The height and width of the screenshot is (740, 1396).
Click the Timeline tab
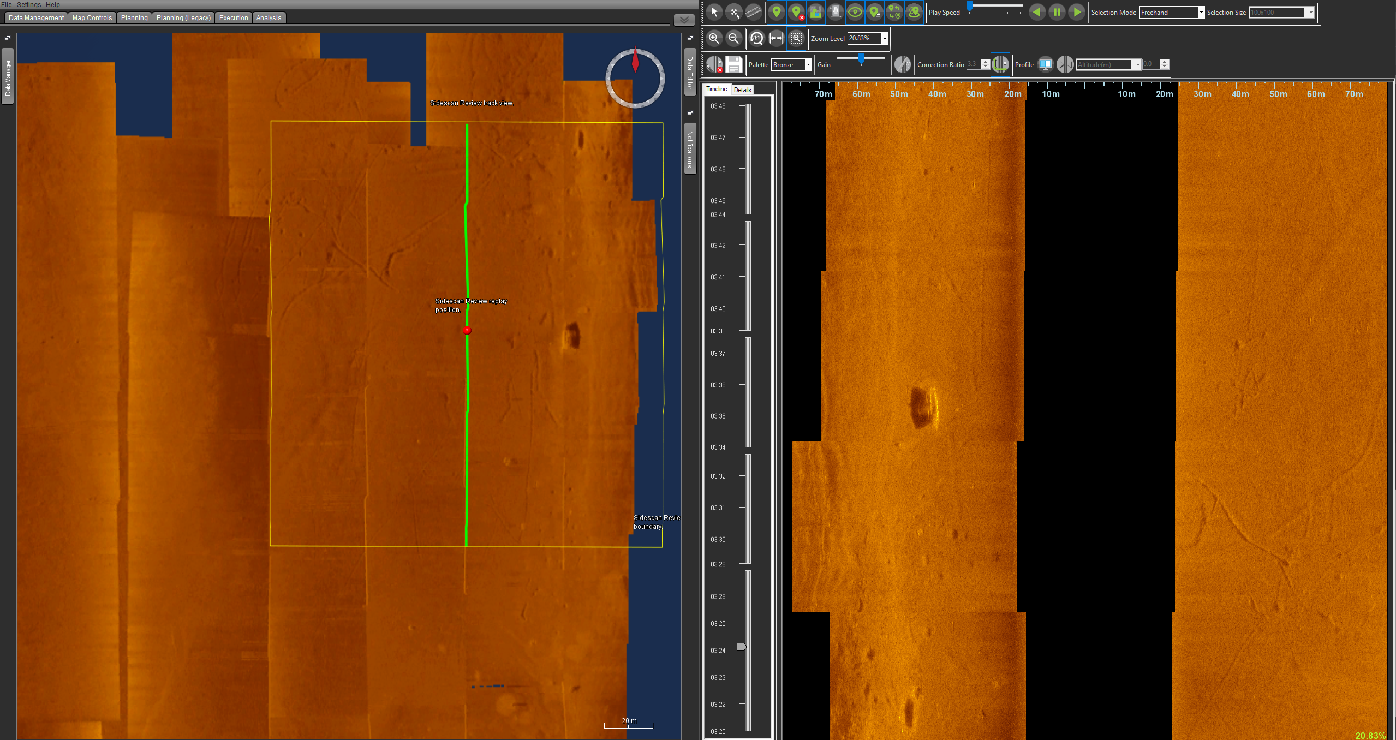point(718,89)
